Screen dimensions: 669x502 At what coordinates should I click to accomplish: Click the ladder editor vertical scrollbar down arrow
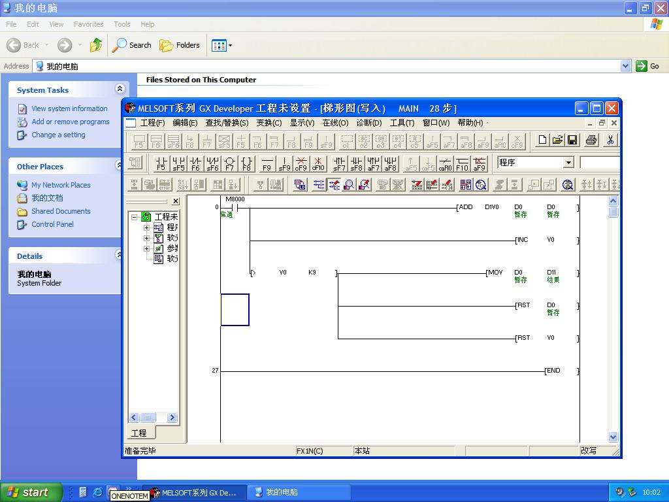[x=613, y=437]
